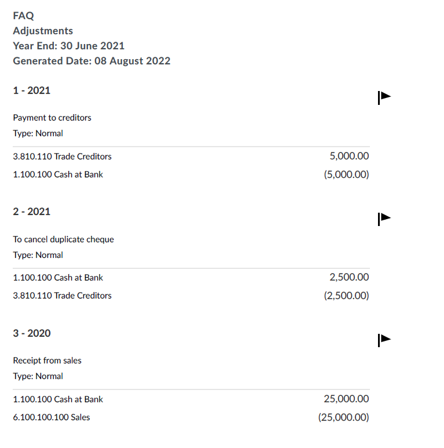Click the Trade Creditors line under Payment to creditors
Viewport: 444px width, 448px height.
click(62, 156)
